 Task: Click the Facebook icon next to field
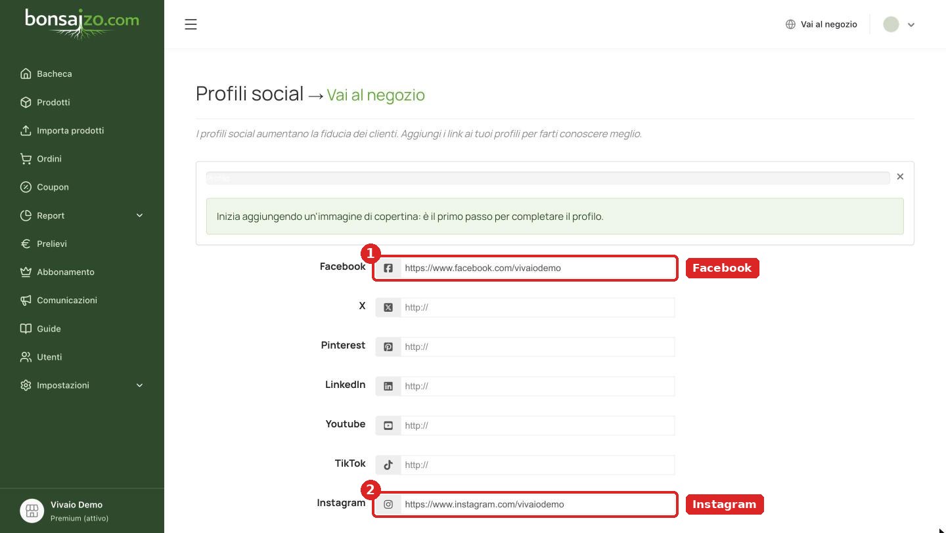tap(388, 268)
